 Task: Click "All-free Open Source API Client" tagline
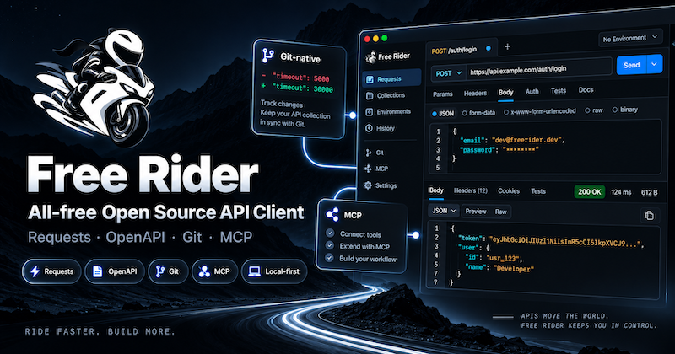point(165,212)
